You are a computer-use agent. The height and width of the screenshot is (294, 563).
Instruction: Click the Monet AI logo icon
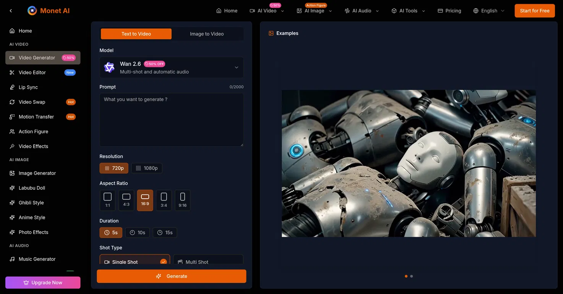click(x=32, y=11)
